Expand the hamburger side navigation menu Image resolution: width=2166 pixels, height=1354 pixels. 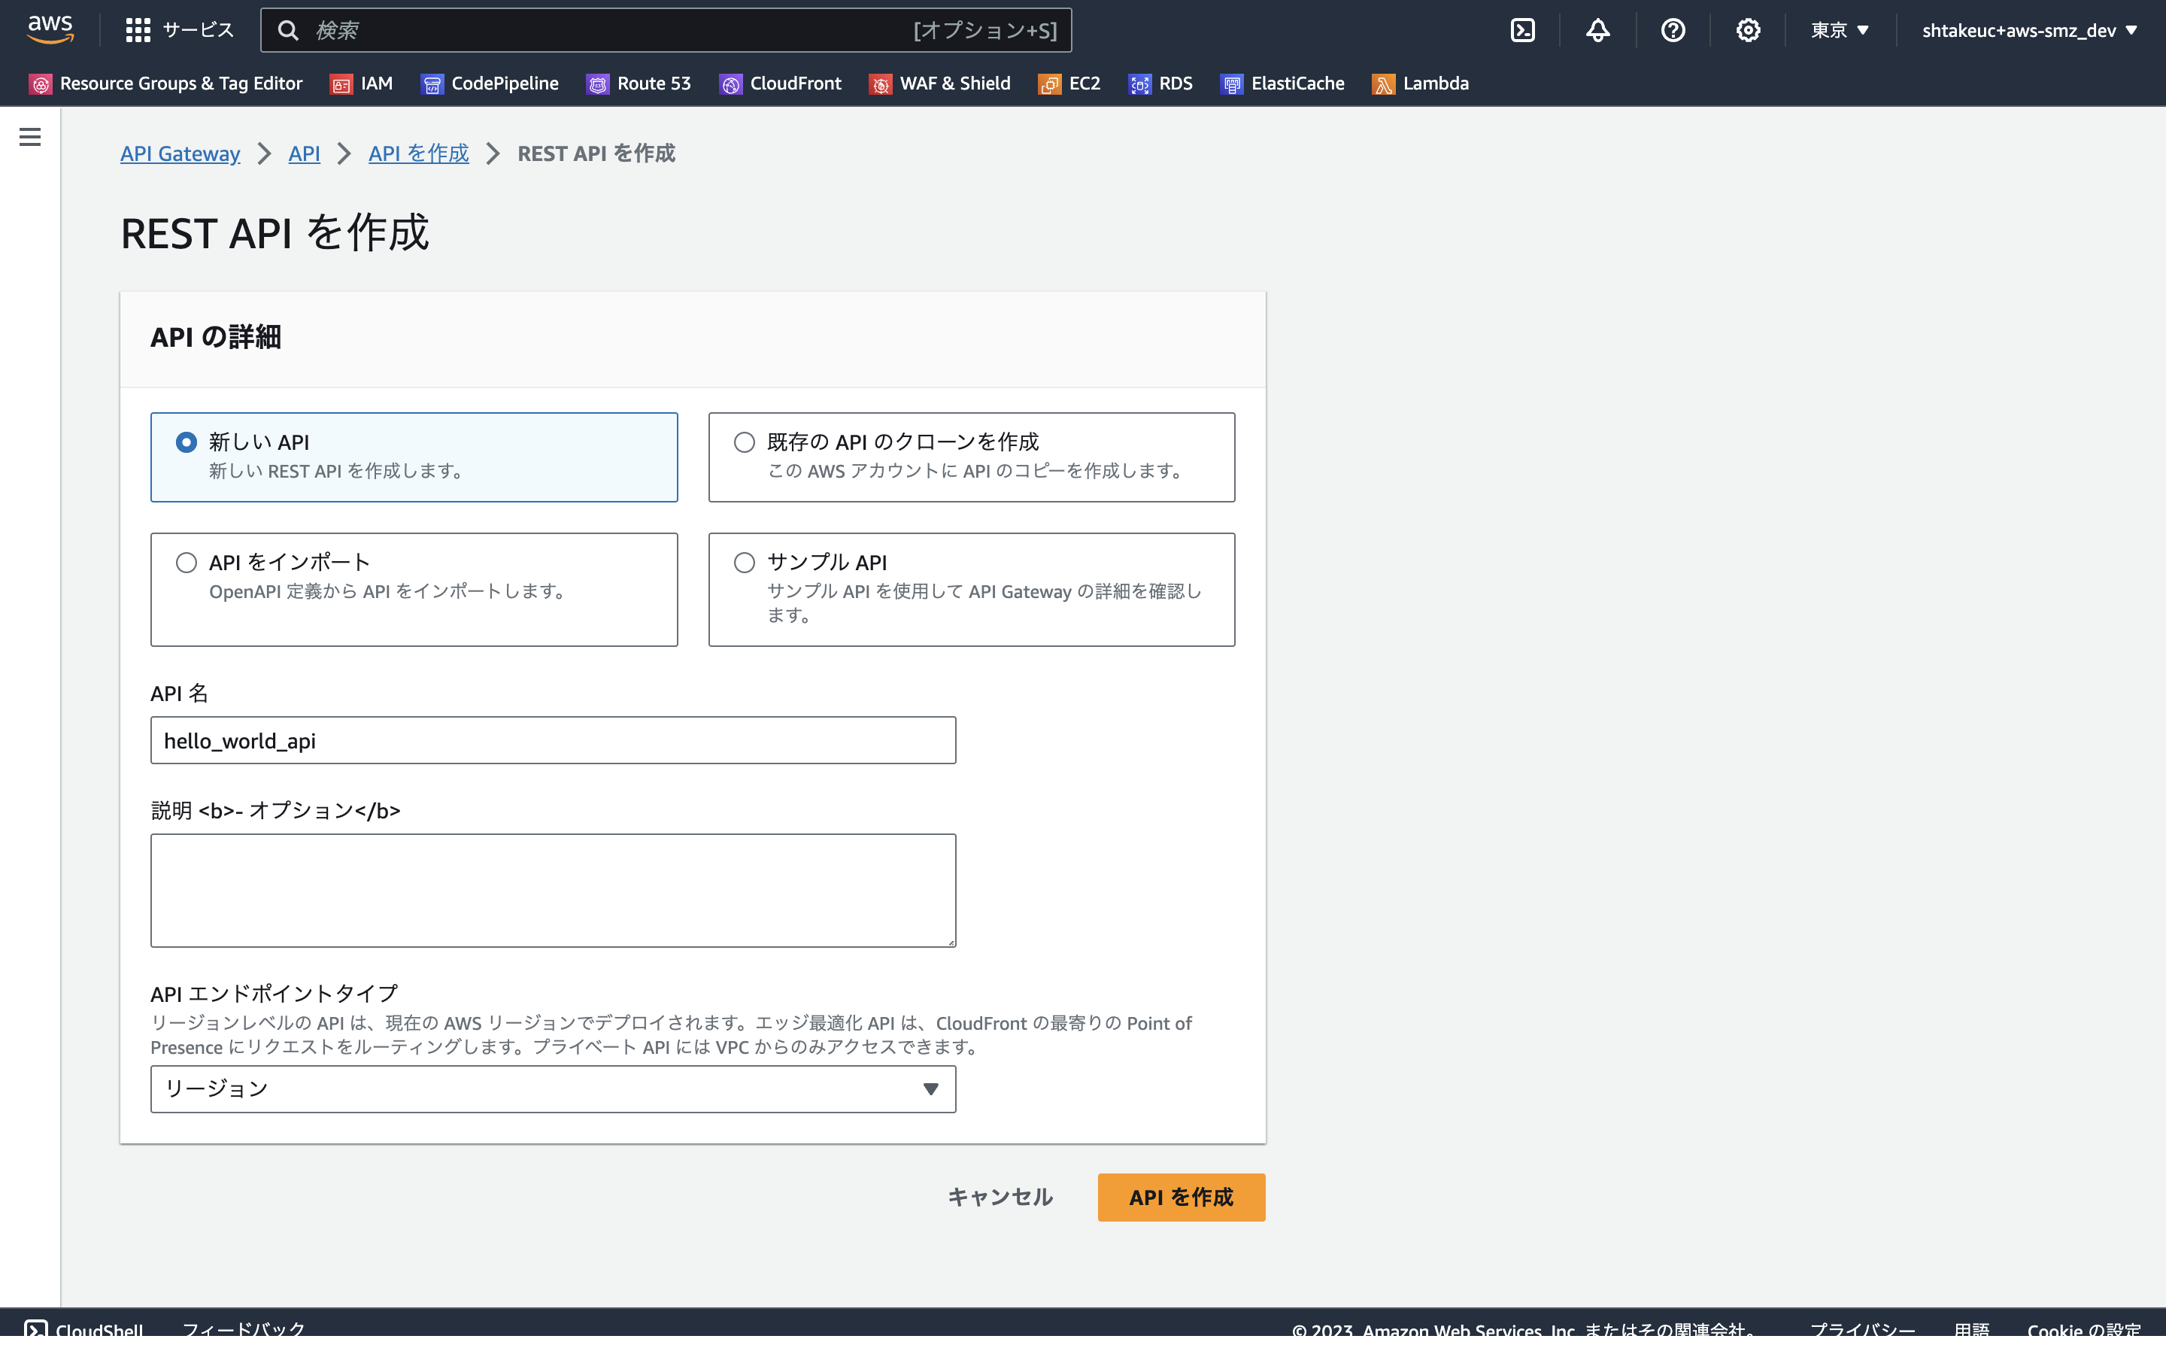pyautogui.click(x=29, y=137)
